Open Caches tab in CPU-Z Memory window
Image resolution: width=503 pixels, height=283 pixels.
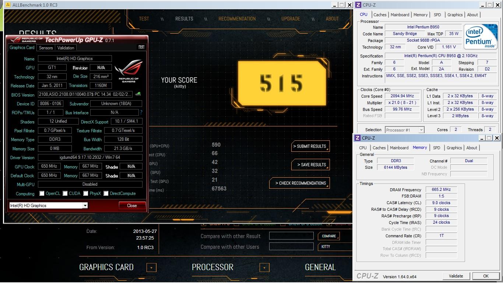pos(379,148)
